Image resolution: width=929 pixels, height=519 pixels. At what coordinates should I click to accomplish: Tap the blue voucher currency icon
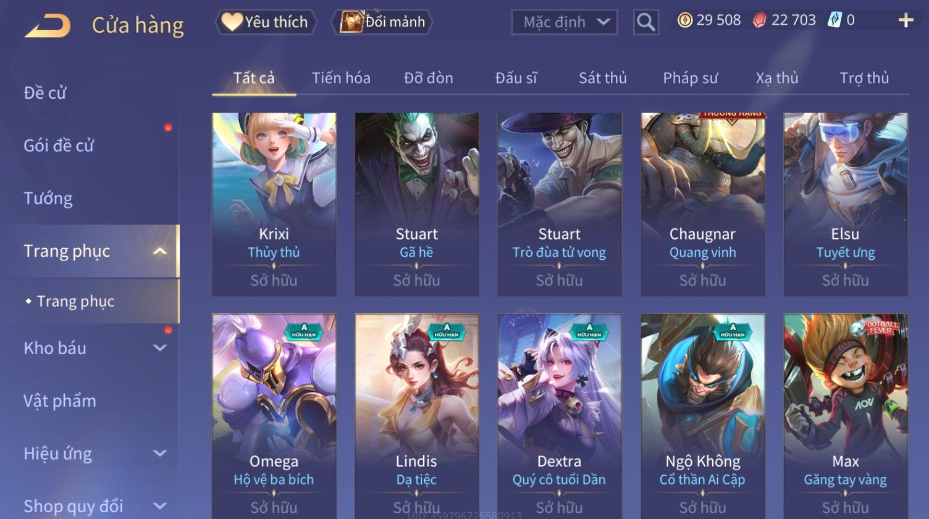(x=834, y=20)
